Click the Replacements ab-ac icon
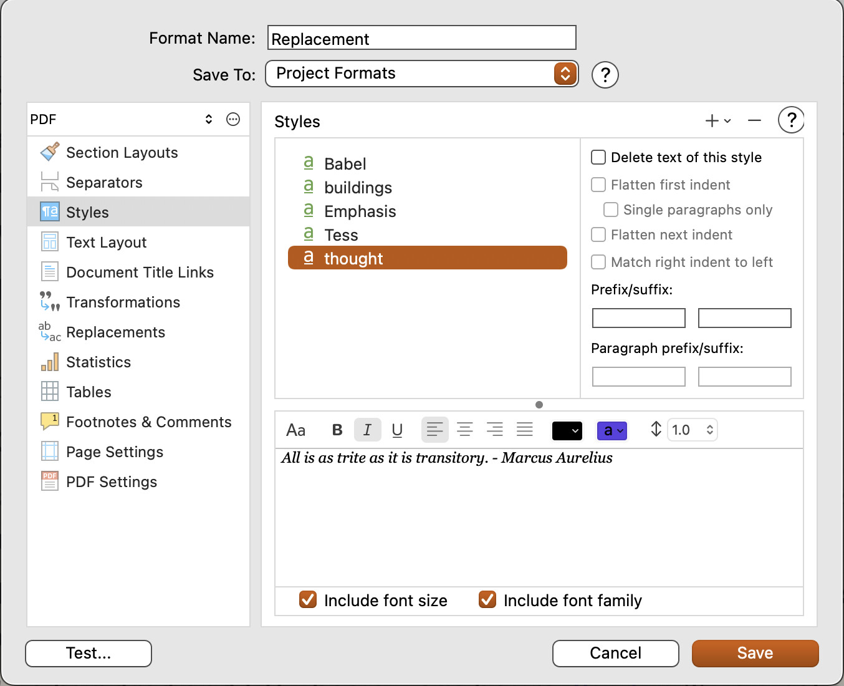This screenshot has width=844, height=686. pos(50,331)
